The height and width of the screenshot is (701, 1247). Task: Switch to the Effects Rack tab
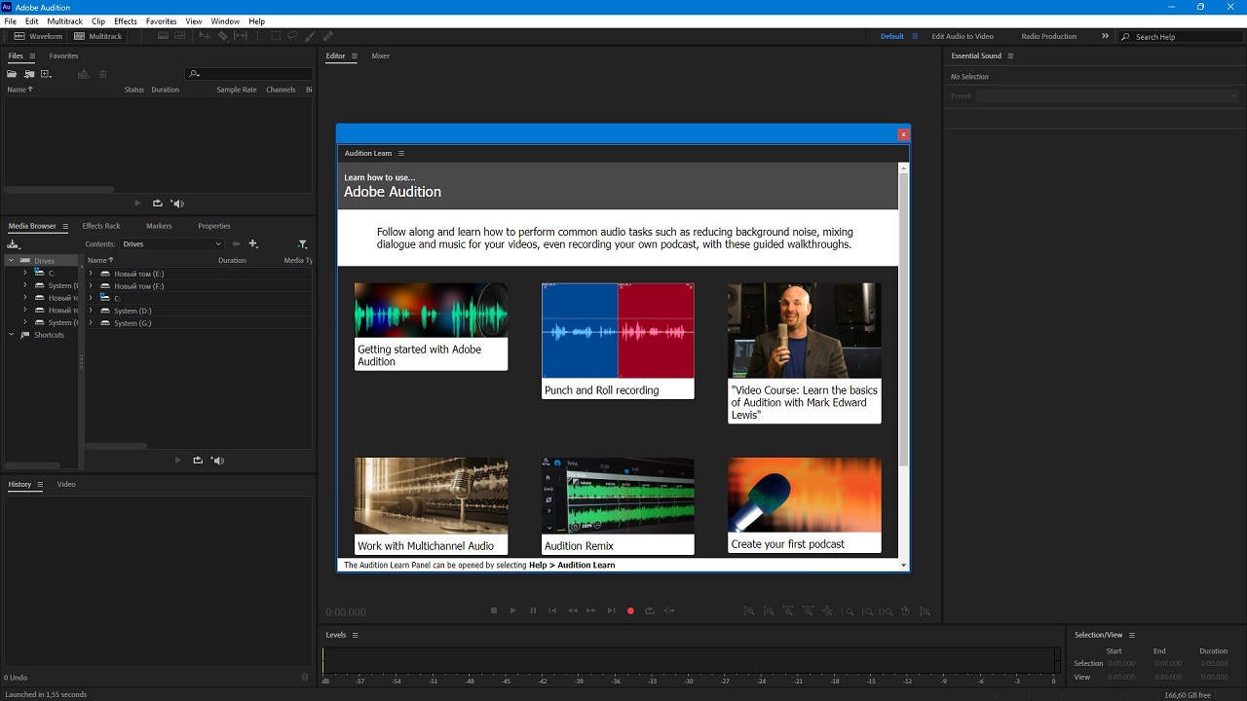coord(101,226)
